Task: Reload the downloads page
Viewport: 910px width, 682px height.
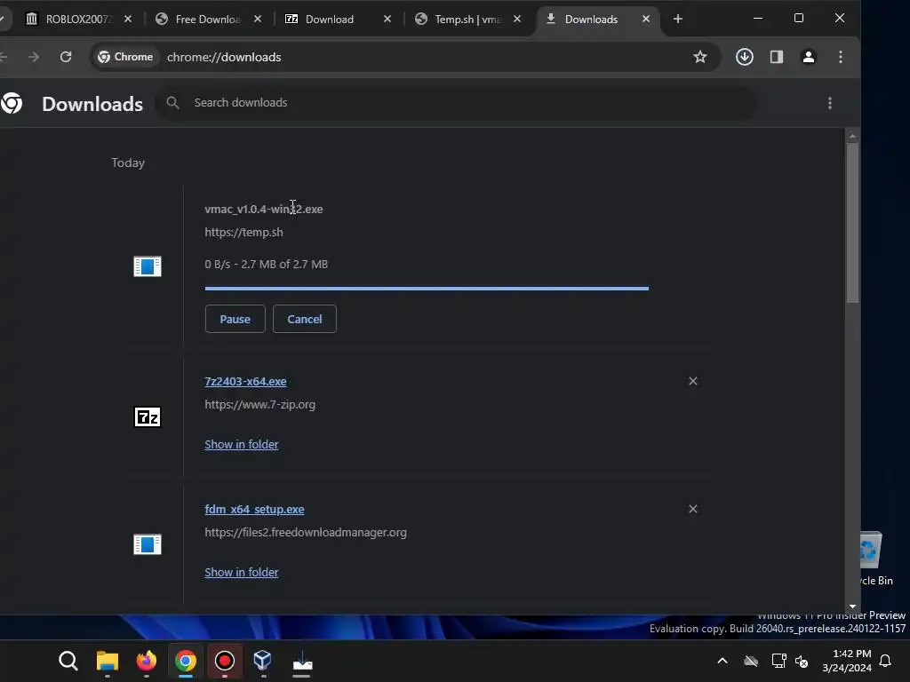Action: 66,57
